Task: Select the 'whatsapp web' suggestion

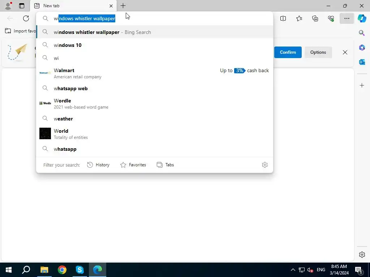Action: coord(155,88)
